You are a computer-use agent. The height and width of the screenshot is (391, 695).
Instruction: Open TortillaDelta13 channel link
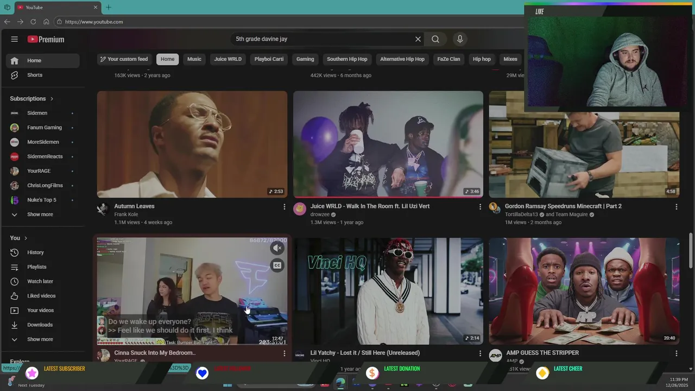pyautogui.click(x=521, y=215)
